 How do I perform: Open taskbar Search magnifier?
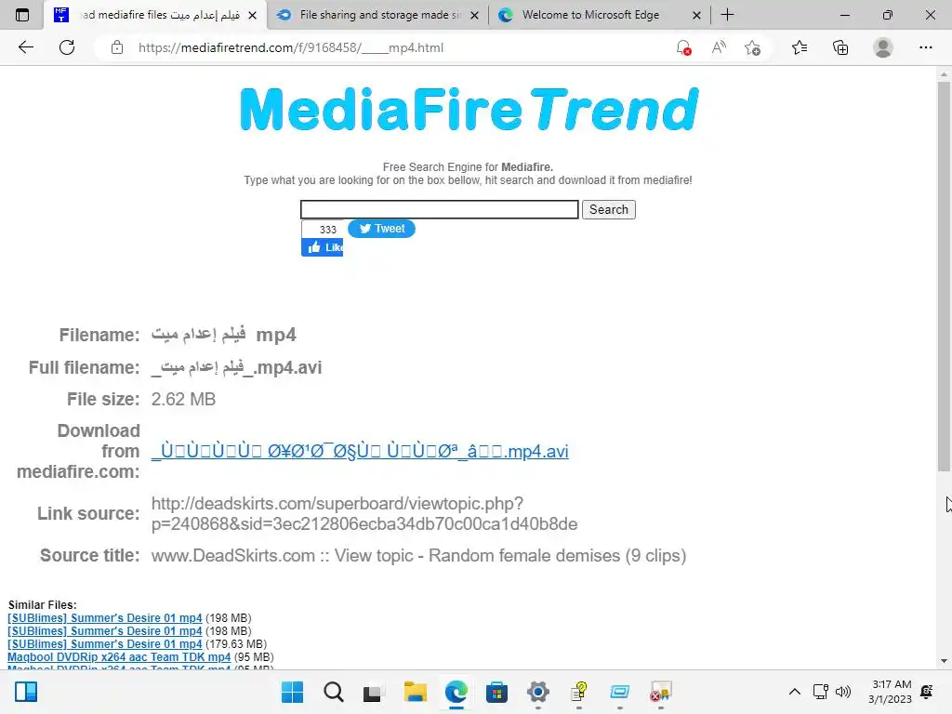click(x=334, y=692)
